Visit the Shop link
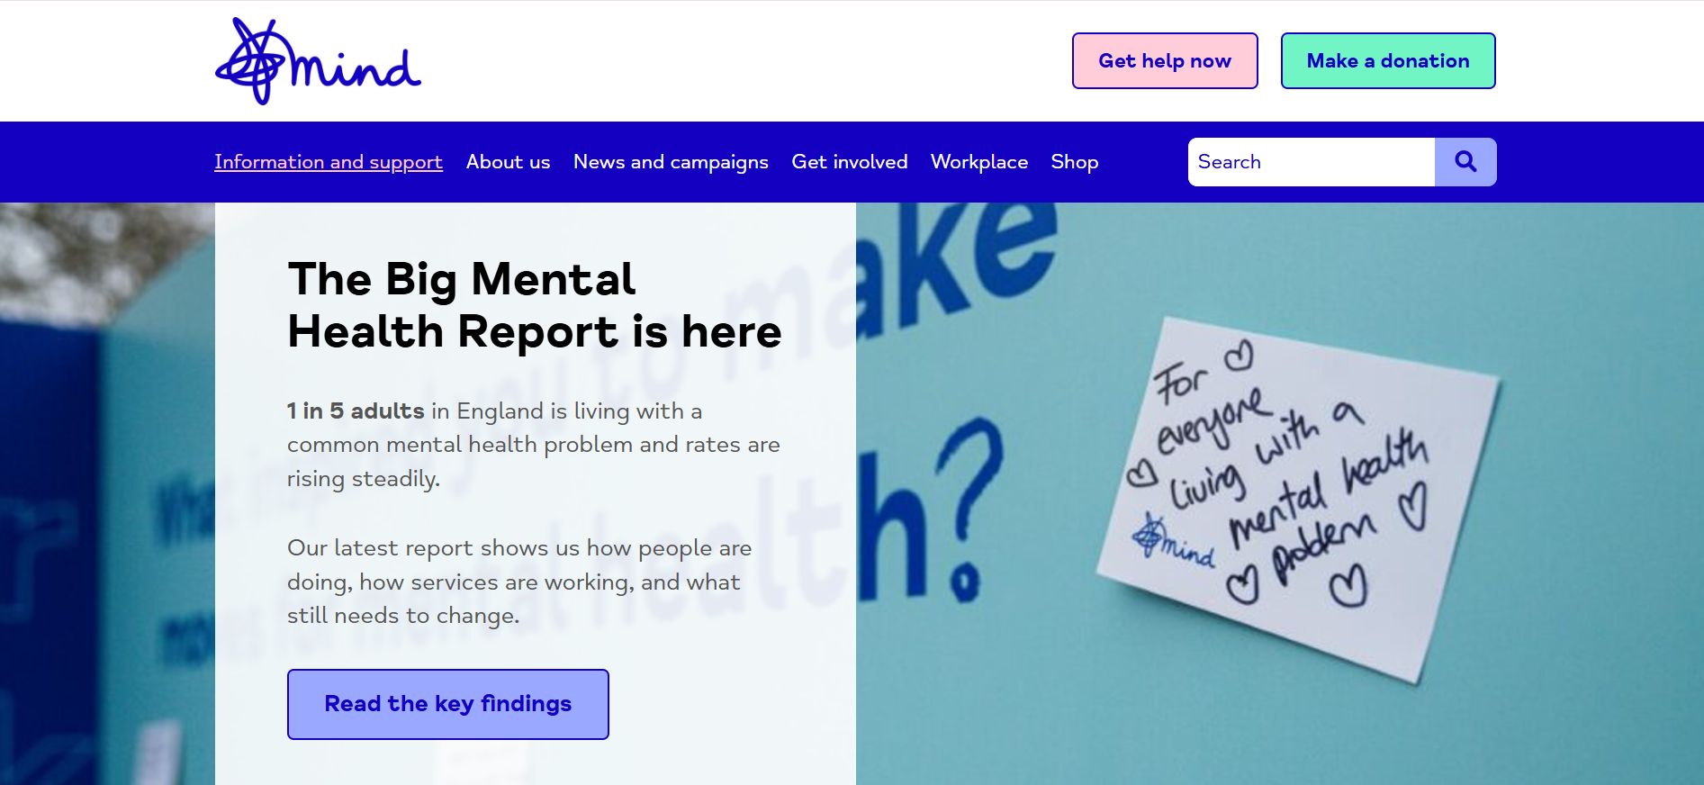The image size is (1704, 785). (1075, 162)
